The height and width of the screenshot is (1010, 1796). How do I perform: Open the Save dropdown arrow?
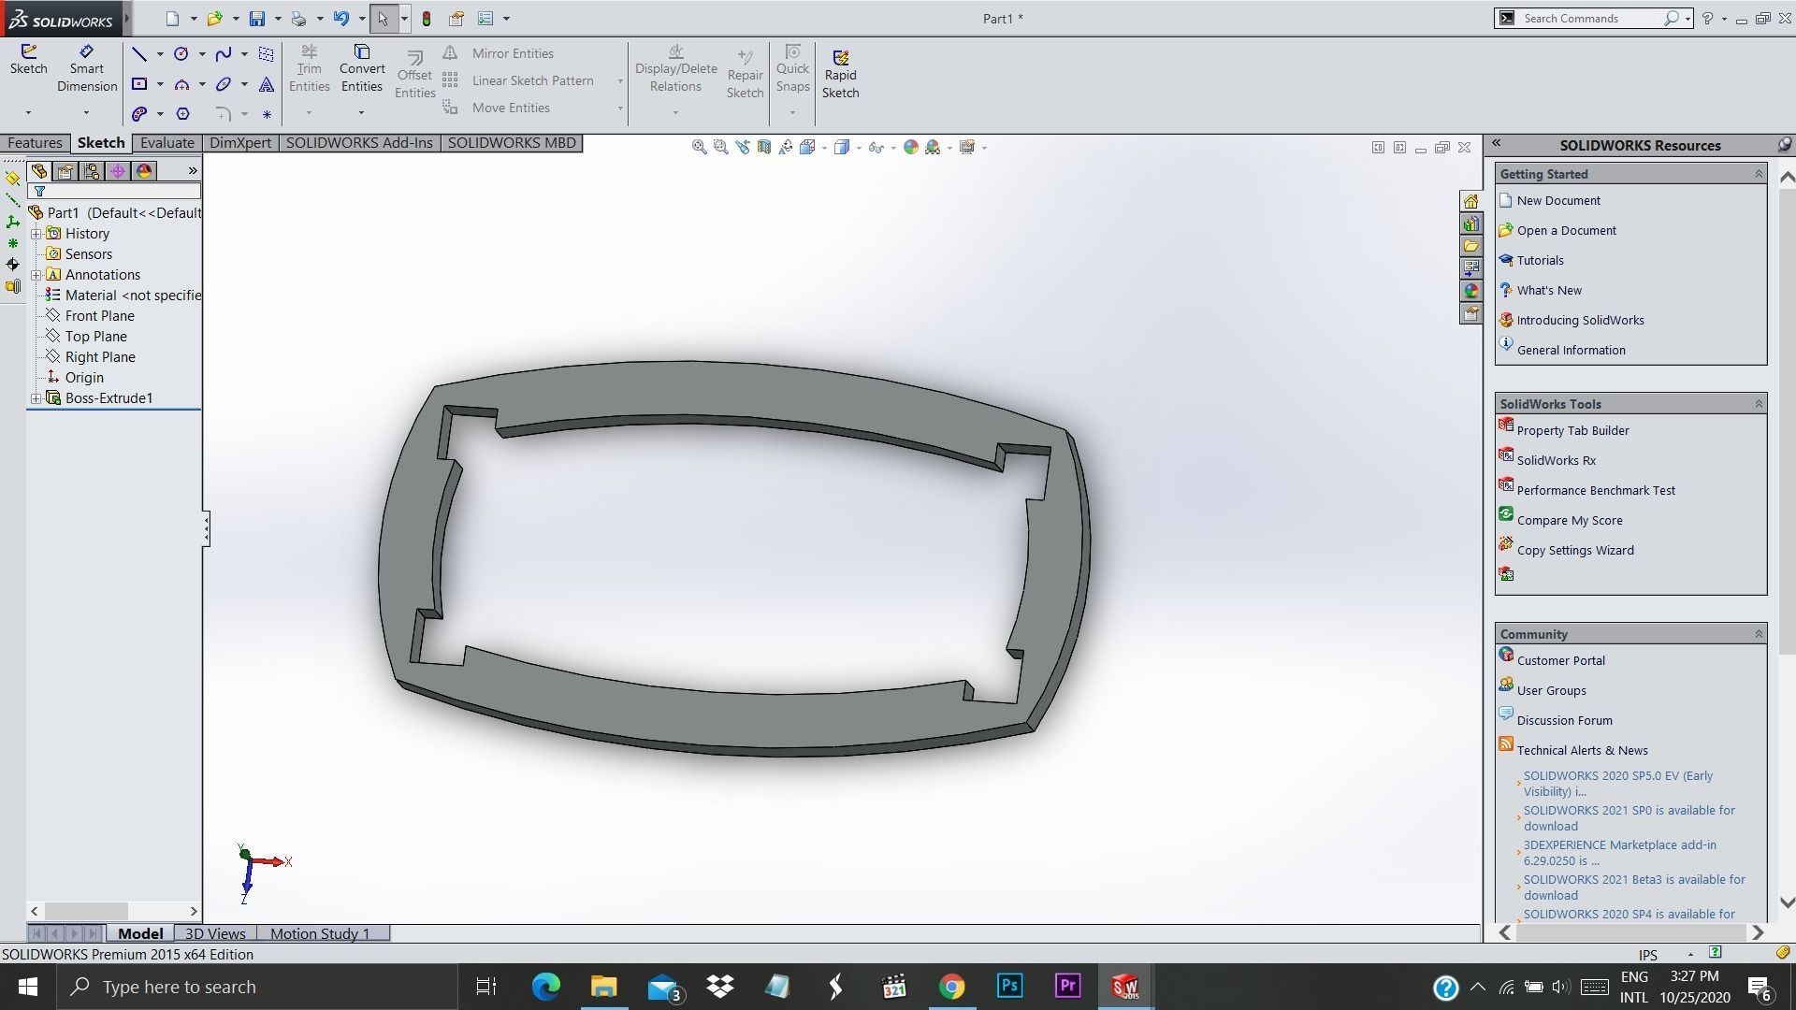[277, 19]
